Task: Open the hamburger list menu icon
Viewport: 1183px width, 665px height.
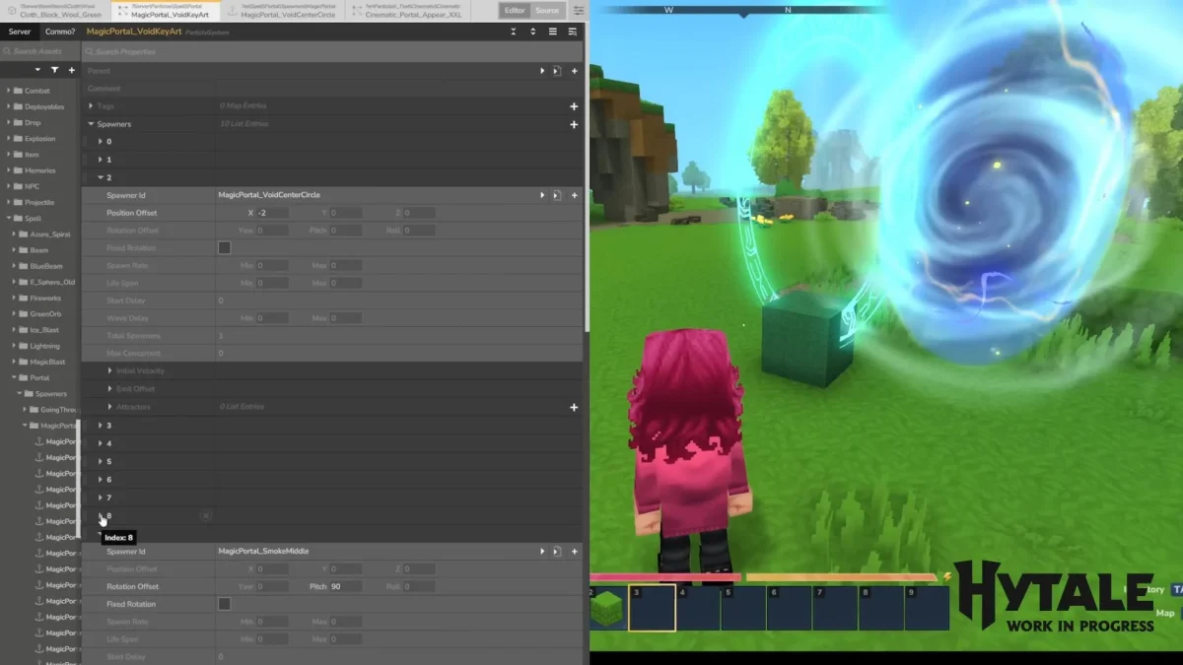Action: [552, 32]
